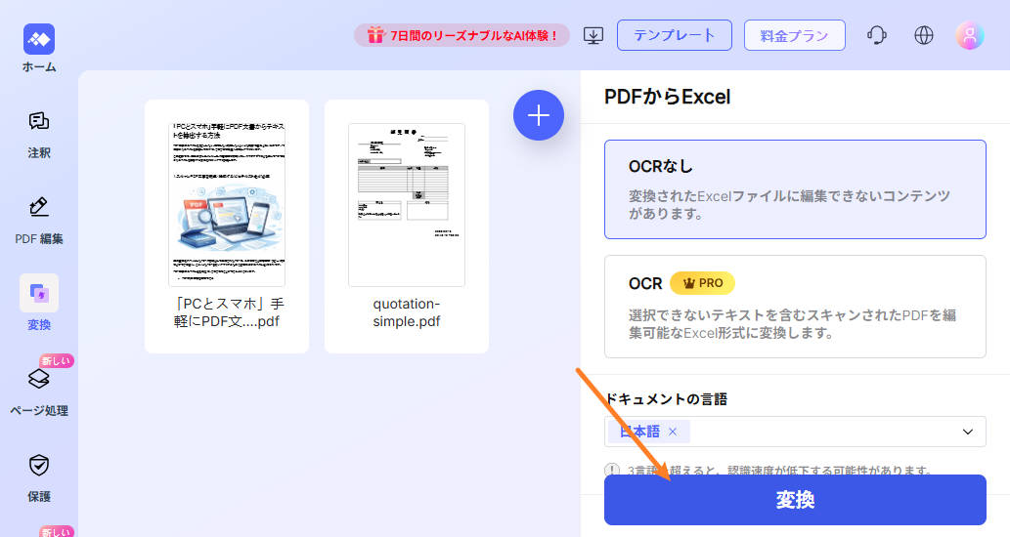Open テンプレート templates page
1010x537 pixels.
[x=675, y=35]
